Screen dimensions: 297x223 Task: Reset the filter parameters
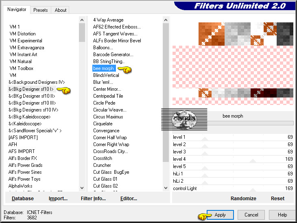point(277,198)
